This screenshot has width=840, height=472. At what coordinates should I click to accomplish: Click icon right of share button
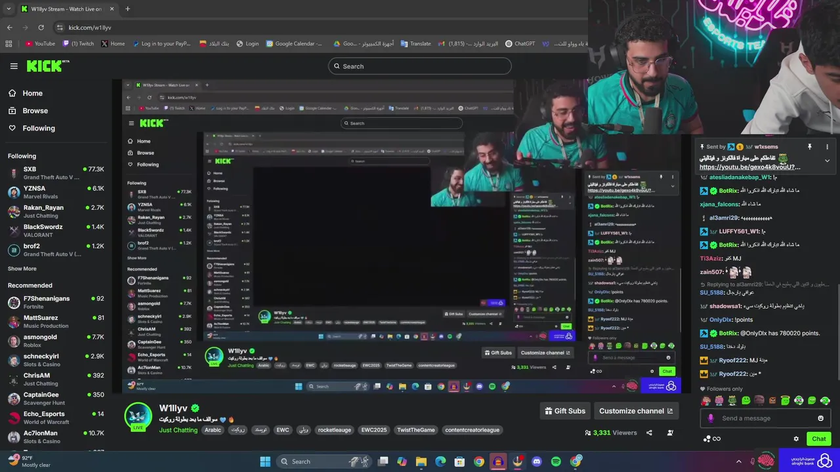(670, 433)
